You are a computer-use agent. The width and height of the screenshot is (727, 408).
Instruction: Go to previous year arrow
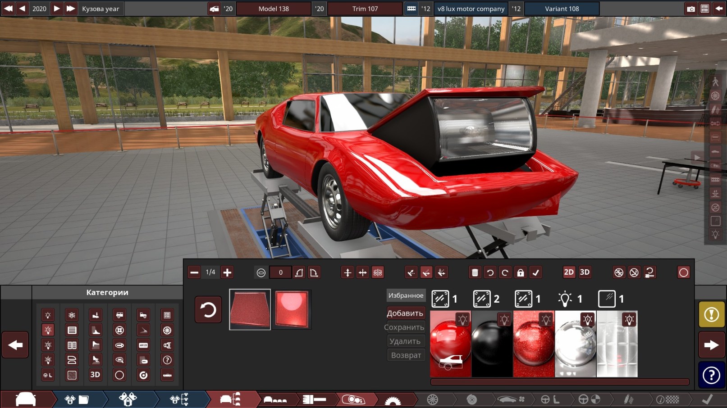(x=22, y=9)
